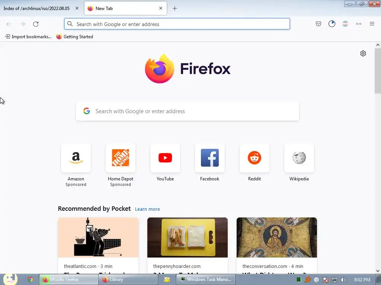Open the Facebook shortcut tile

coord(210,158)
